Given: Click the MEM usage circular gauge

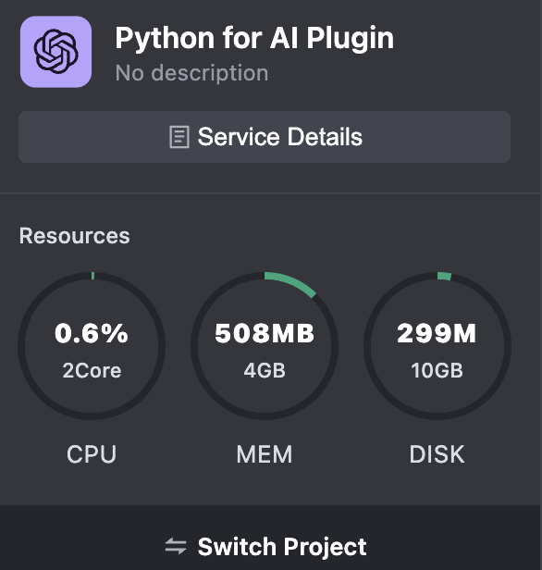Looking at the screenshot, I should (x=265, y=346).
